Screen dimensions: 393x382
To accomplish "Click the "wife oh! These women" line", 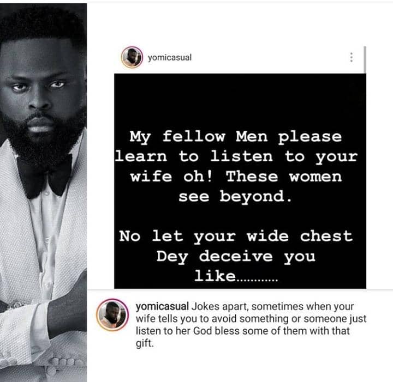I will (x=236, y=177).
